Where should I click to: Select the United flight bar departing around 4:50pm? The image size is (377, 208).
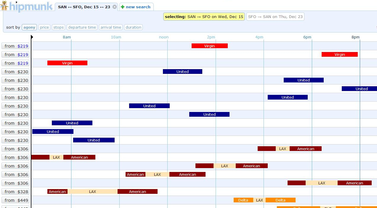[x=304, y=80]
